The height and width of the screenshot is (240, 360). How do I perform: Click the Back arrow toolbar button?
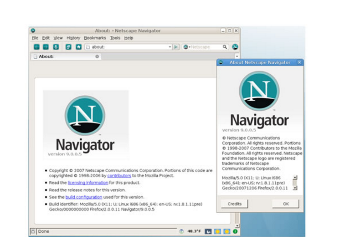pyautogui.click(x=36, y=47)
